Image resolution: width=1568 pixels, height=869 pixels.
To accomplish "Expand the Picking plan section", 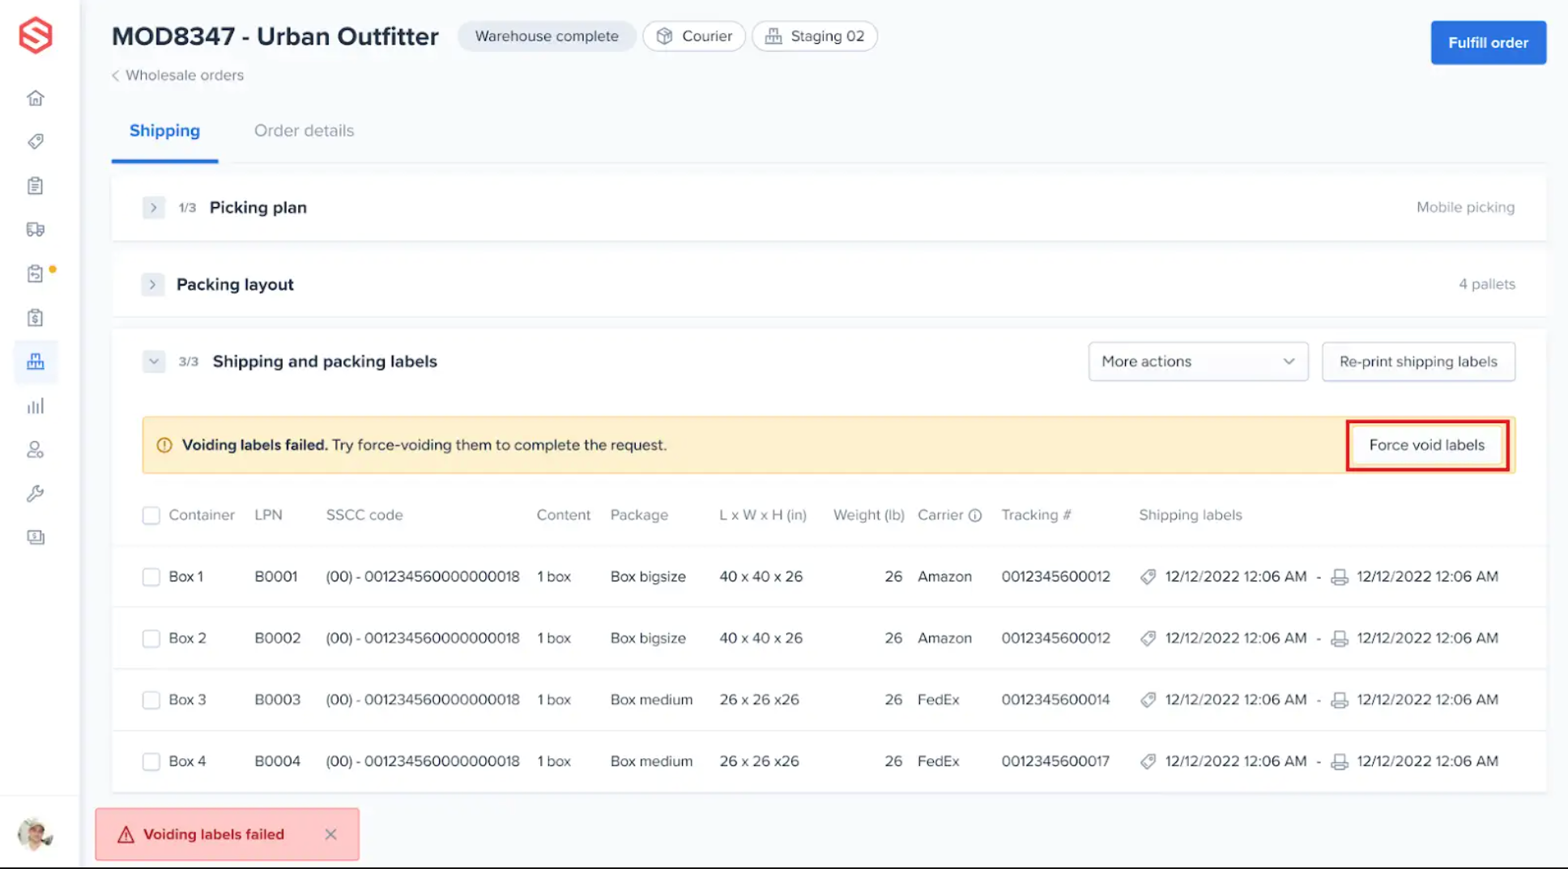I will (153, 208).
